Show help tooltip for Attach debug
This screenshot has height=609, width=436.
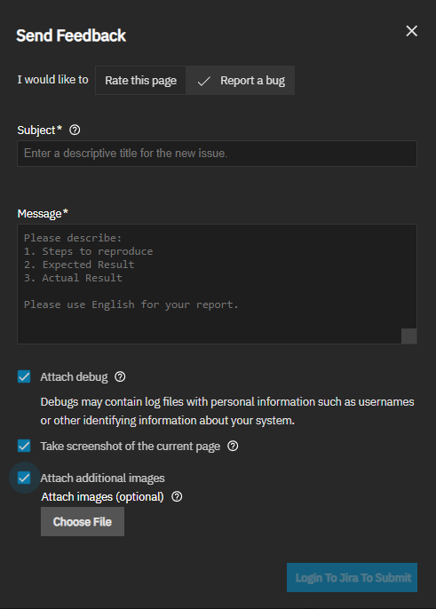pyautogui.click(x=120, y=376)
